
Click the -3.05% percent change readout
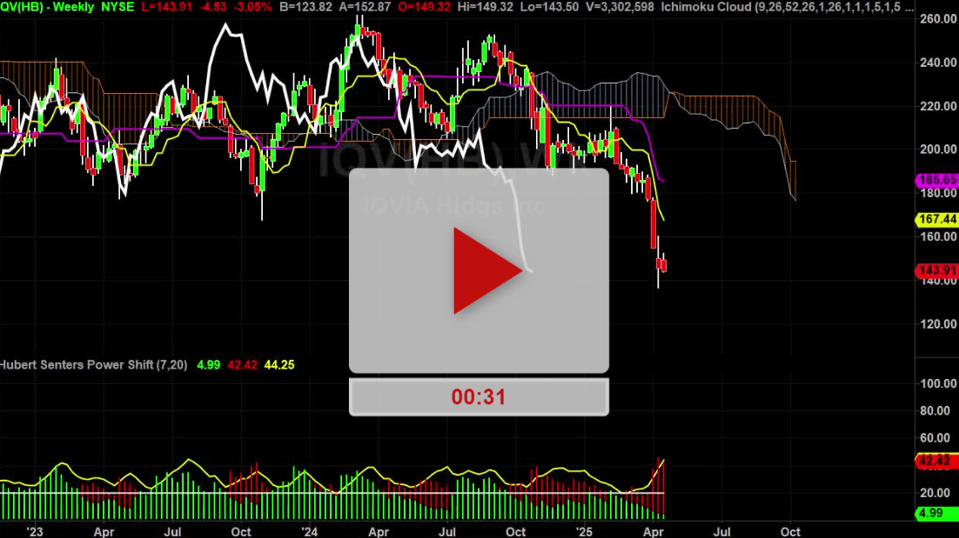coord(254,7)
